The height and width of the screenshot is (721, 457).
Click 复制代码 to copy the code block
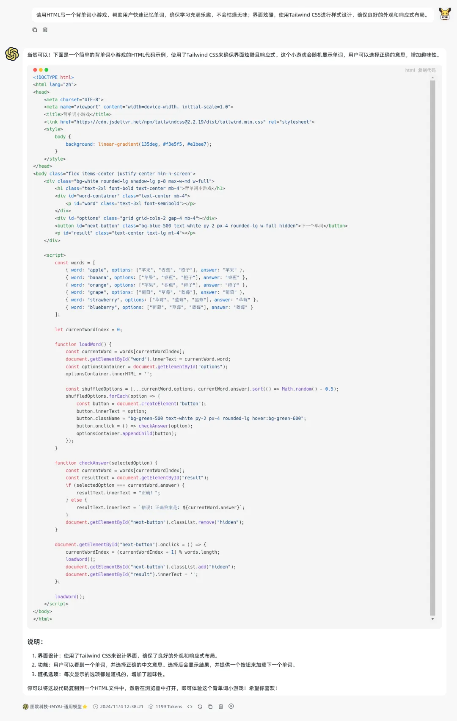pos(427,70)
